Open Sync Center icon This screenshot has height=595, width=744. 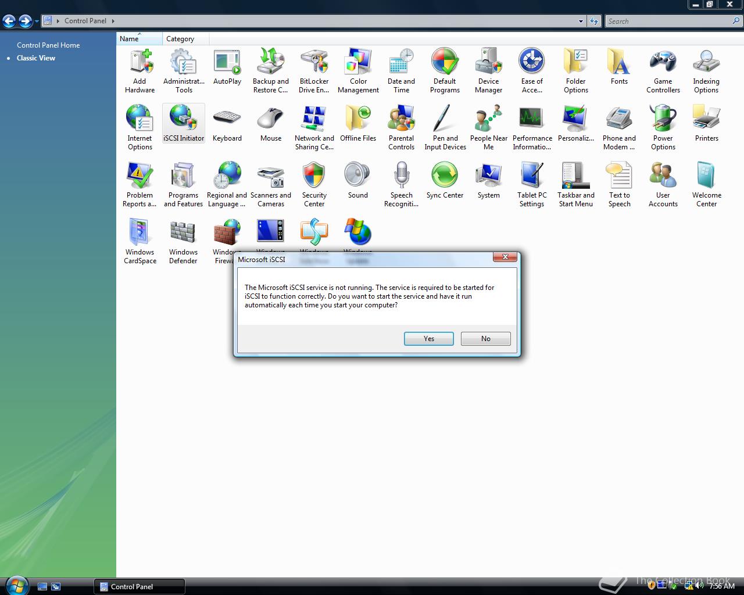(x=445, y=180)
